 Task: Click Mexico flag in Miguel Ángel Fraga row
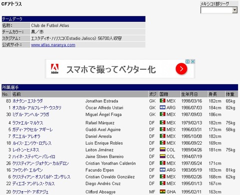tap(162, 114)
